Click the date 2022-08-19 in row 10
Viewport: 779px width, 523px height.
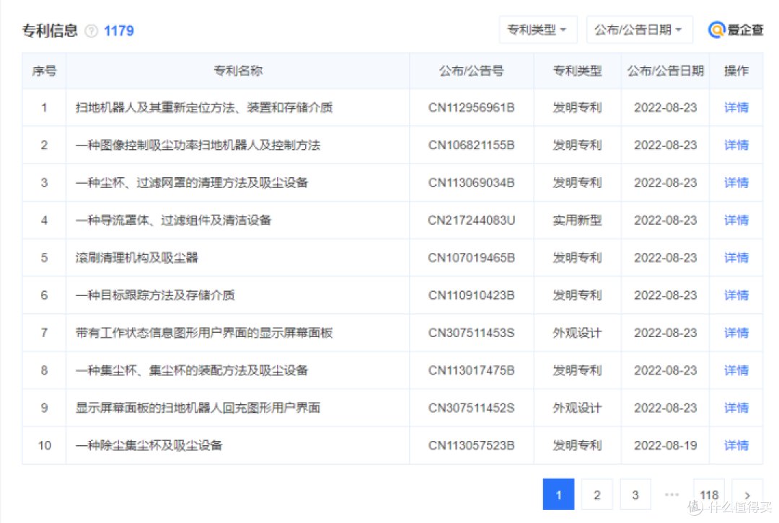(x=665, y=446)
